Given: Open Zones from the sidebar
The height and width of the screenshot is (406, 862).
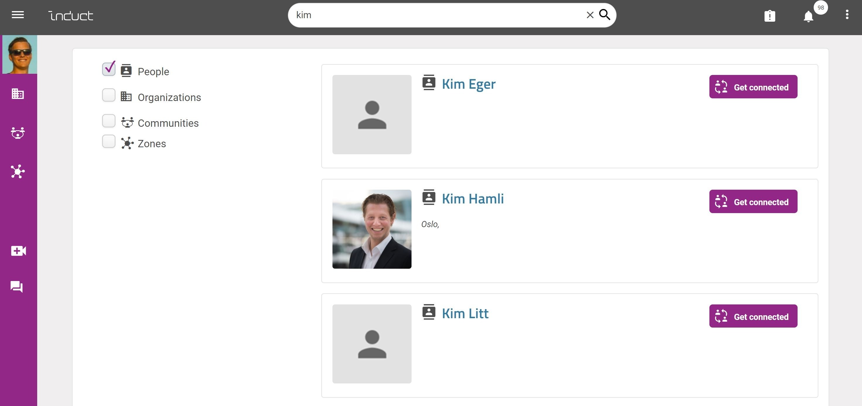Looking at the screenshot, I should [x=18, y=172].
